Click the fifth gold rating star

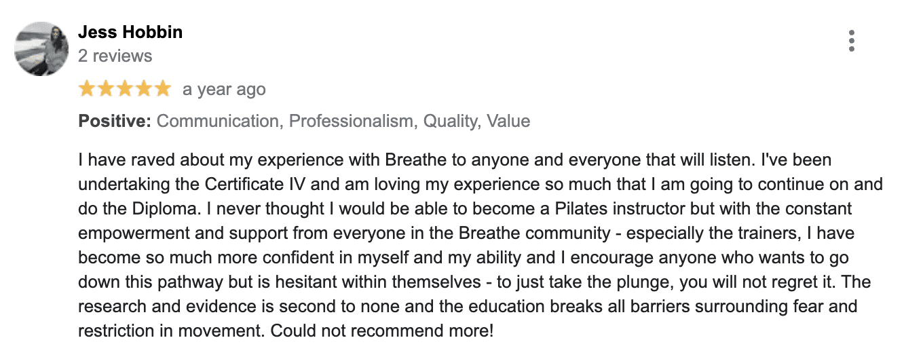163,88
